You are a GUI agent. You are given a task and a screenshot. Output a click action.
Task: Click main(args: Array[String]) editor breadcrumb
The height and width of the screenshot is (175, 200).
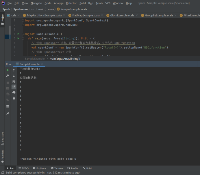[65, 59]
